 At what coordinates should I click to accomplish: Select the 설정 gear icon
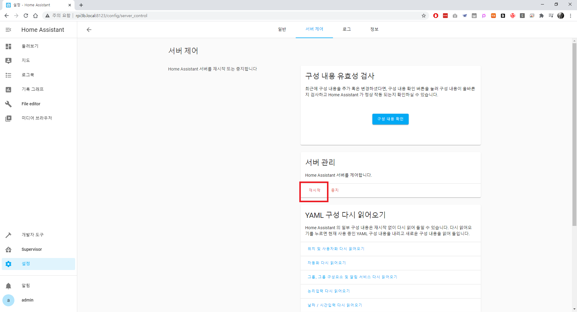point(8,264)
